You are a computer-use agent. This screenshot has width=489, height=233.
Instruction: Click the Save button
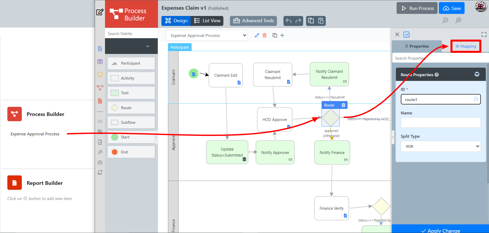pos(451,8)
